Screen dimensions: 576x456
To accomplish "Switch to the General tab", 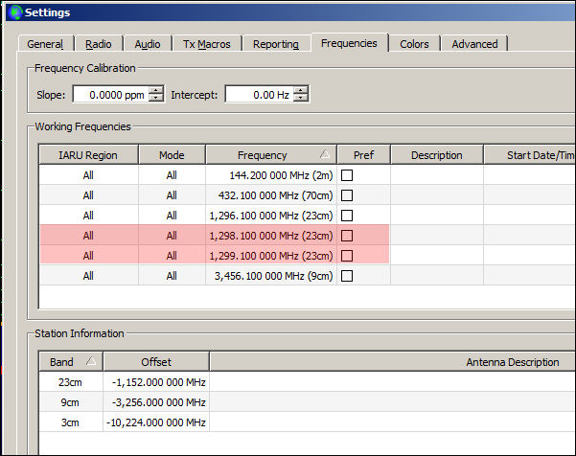I will click(x=45, y=44).
